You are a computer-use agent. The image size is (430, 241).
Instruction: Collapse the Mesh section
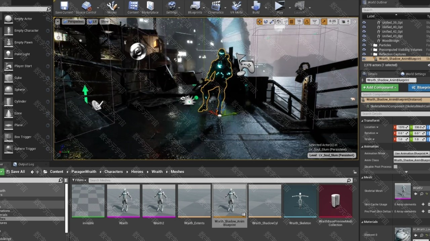tap(362, 177)
